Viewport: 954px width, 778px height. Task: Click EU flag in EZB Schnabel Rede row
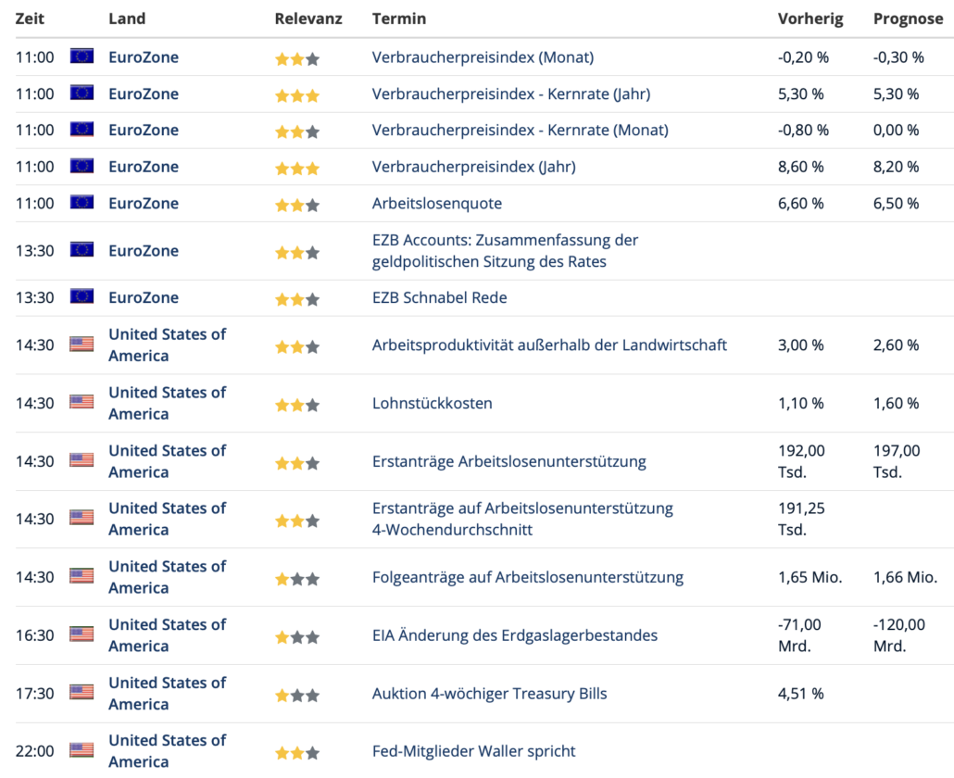point(82,297)
